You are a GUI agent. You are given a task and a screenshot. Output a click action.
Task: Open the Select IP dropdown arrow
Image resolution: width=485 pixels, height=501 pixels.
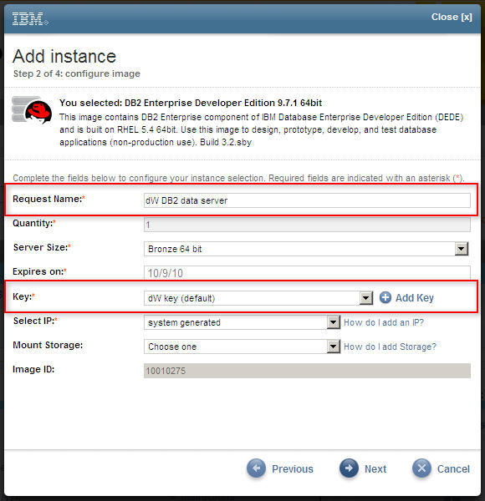click(333, 322)
